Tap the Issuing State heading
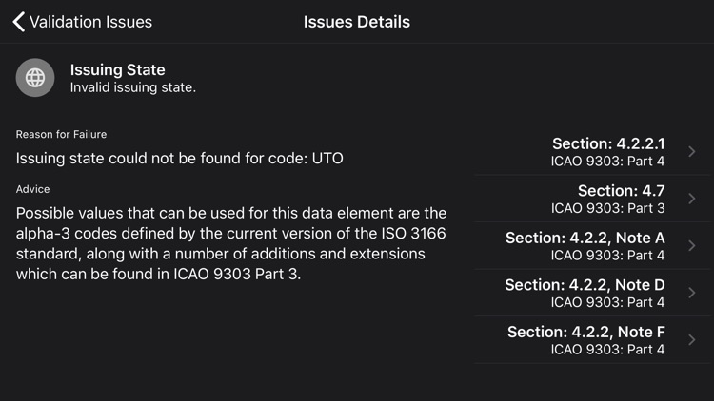This screenshot has height=401, width=714. 117,69
